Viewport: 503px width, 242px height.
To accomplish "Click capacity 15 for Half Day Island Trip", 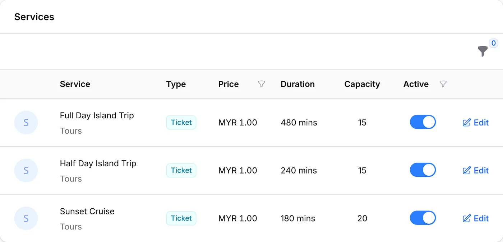I will pos(362,171).
